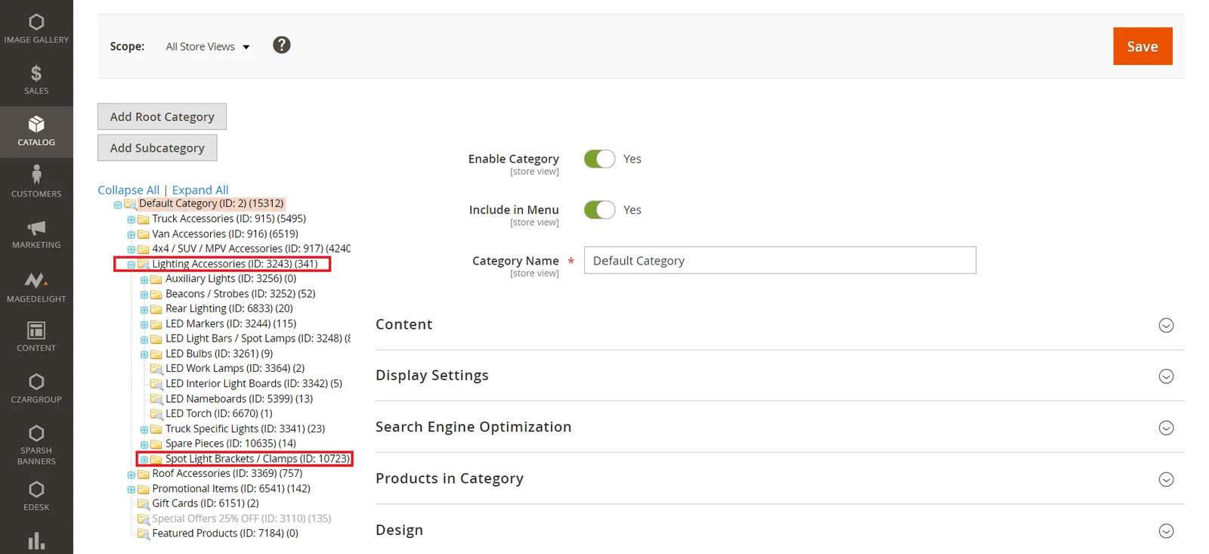Select 4x4 / SUV / MPV Accessories category
1209x554 pixels.
251,249
